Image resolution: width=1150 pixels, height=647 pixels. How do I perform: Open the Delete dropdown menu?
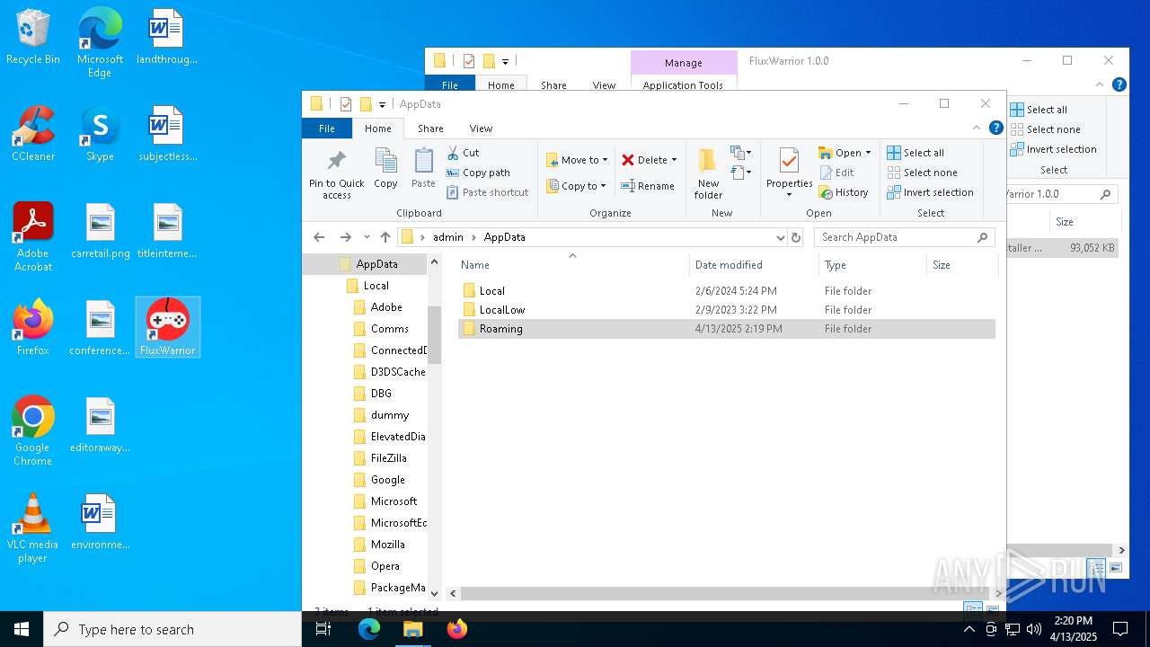pyautogui.click(x=674, y=160)
